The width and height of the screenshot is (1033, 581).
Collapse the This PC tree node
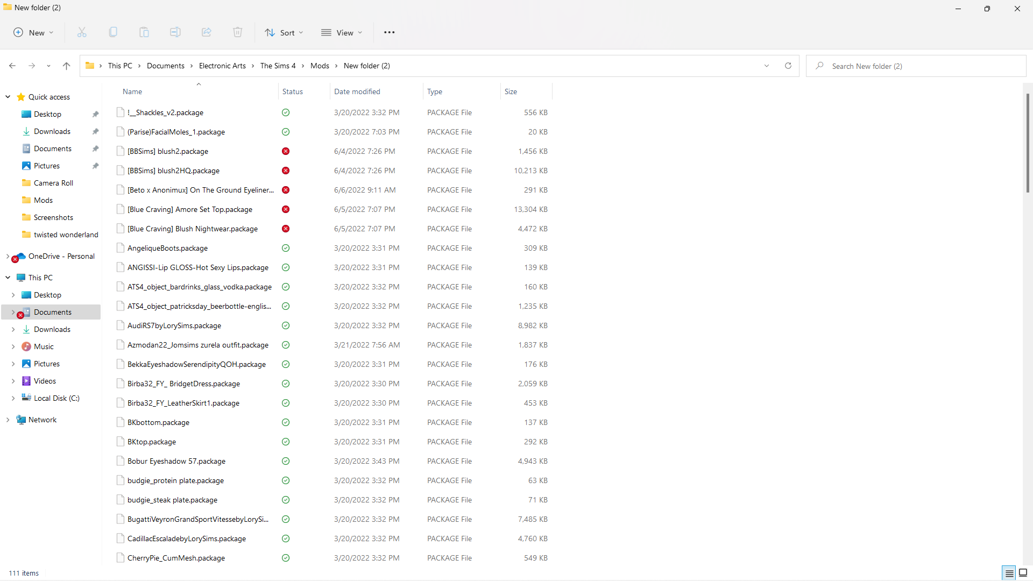tap(8, 278)
